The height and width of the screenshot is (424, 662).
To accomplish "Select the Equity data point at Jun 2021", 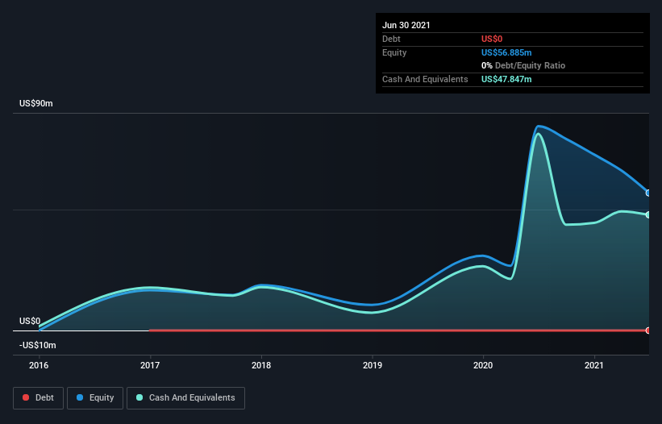I will [x=648, y=193].
